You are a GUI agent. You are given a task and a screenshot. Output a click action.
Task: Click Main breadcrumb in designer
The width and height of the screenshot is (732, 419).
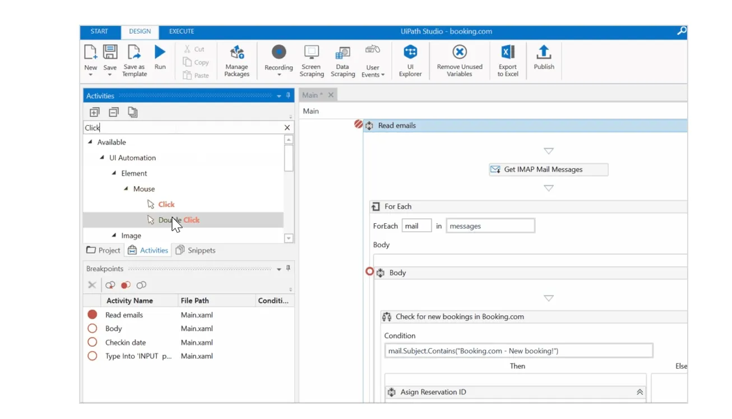coord(311,111)
